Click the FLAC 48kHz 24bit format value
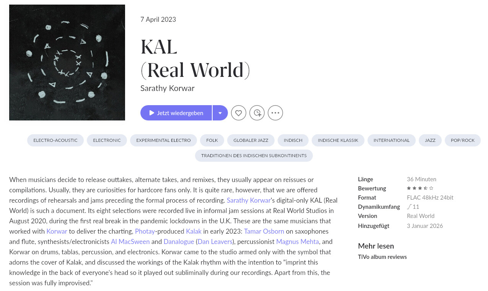The width and height of the screenshot is (488, 291). (430, 197)
